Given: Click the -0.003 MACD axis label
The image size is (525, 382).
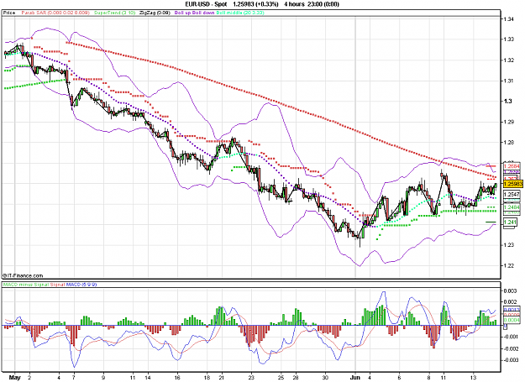Looking at the screenshot, I should (511, 360).
